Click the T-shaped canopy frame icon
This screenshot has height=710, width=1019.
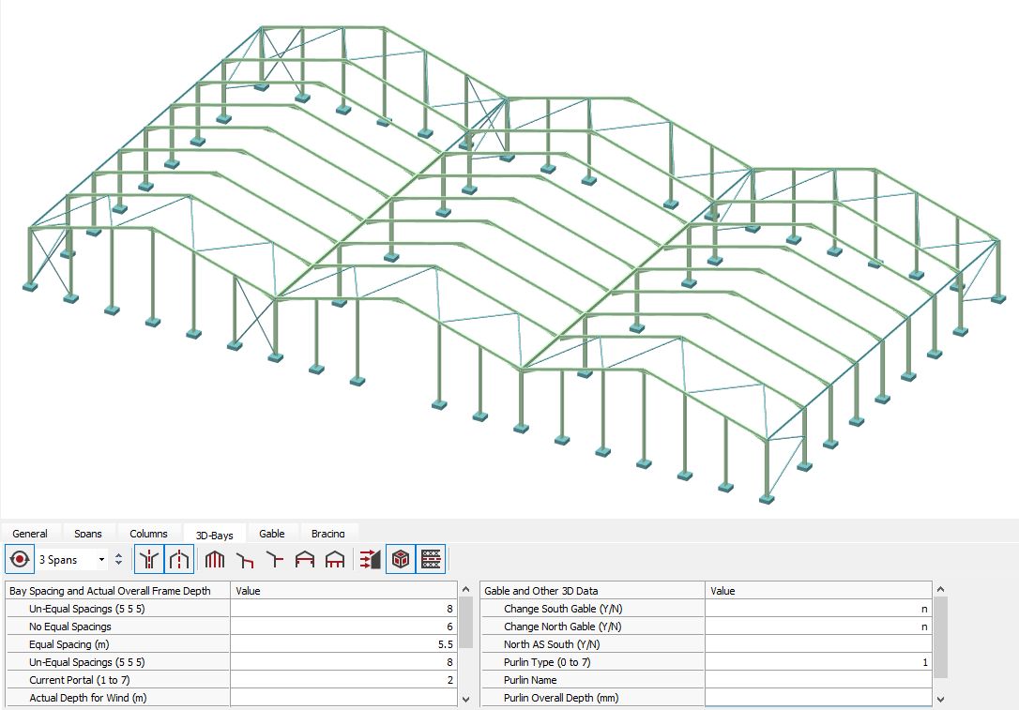(274, 560)
